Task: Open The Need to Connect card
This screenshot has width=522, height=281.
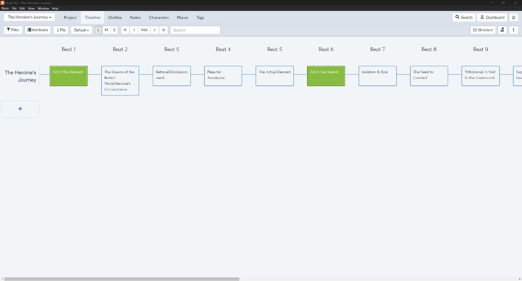Action: (429, 76)
